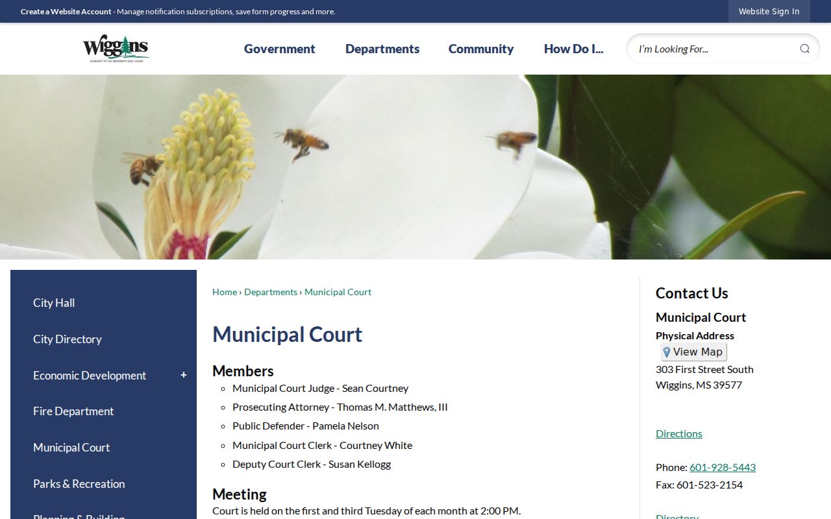831x519 pixels.
Task: Click the View Map button
Action: click(693, 352)
